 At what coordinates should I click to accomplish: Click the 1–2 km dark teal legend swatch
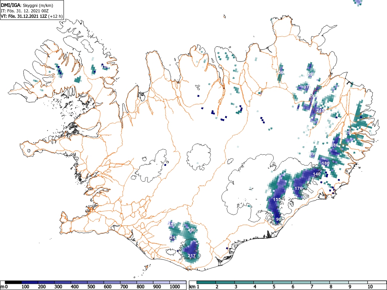[x=206, y=282]
